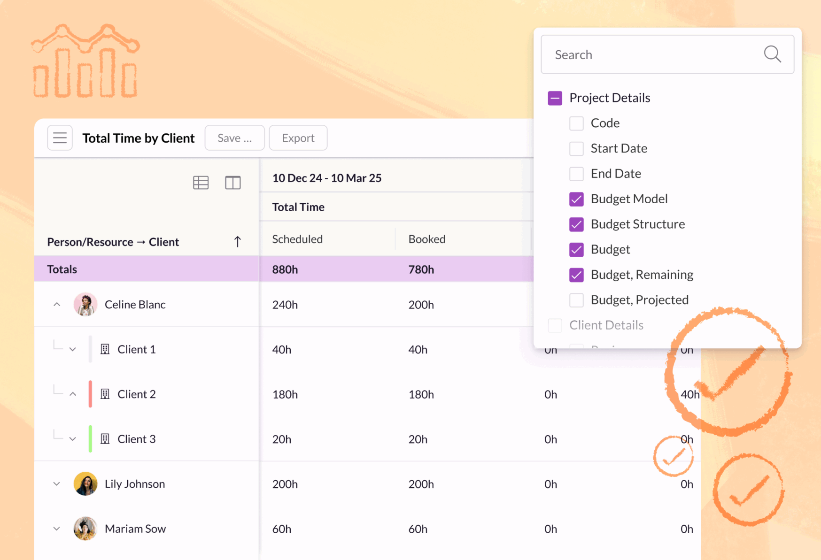The image size is (821, 560).
Task: Click Client 3's green color bar
Action: pyautogui.click(x=90, y=439)
